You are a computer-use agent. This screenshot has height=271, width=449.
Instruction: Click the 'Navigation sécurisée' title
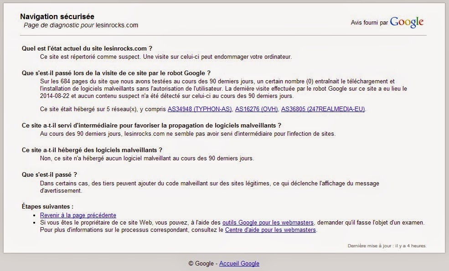pyautogui.click(x=57, y=16)
